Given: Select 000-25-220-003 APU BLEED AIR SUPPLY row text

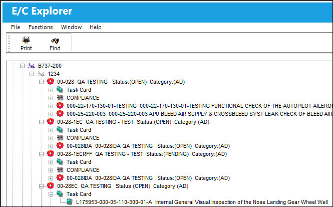Looking at the screenshot, I should pos(200,114).
